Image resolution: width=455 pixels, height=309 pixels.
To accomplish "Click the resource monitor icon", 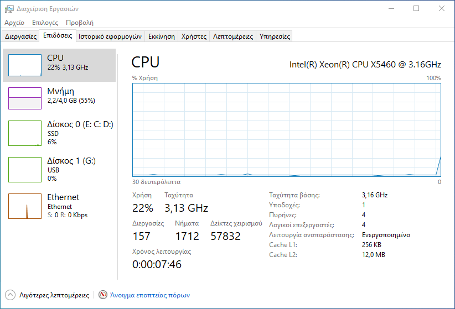I will point(103,295).
